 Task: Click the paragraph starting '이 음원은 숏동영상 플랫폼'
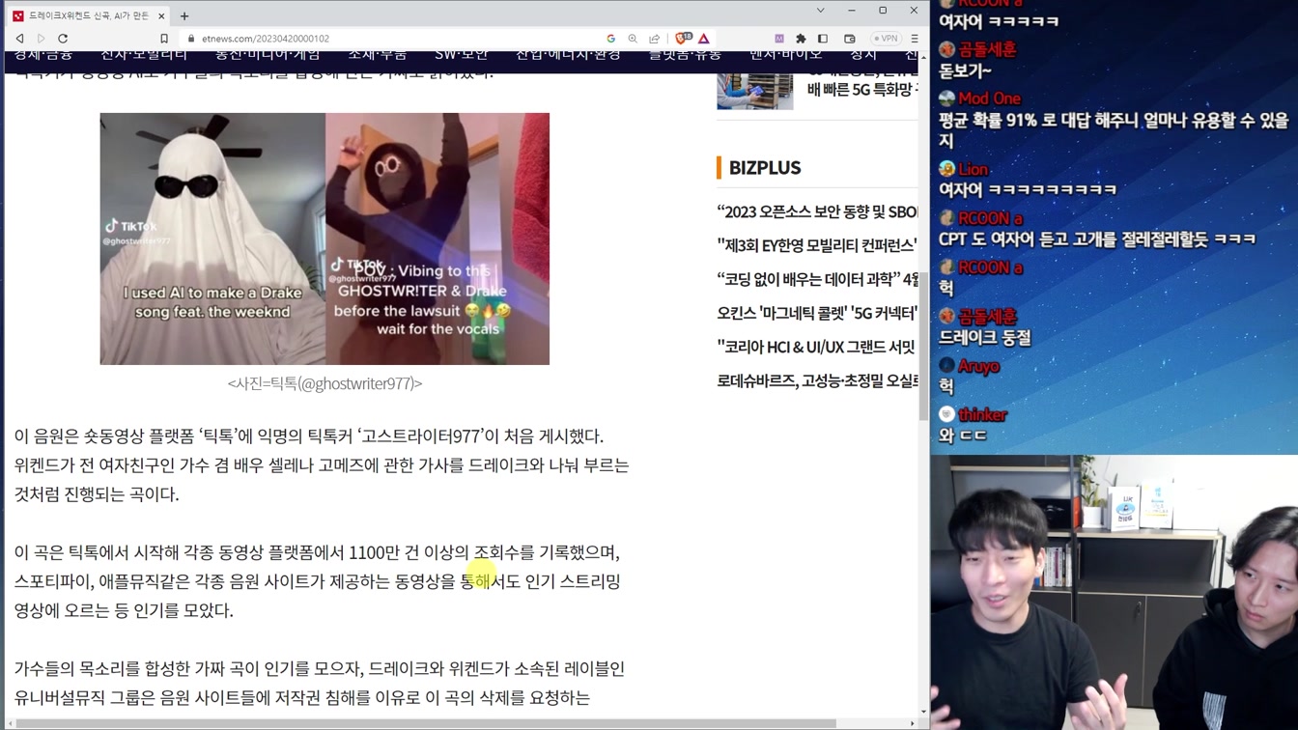click(322, 465)
